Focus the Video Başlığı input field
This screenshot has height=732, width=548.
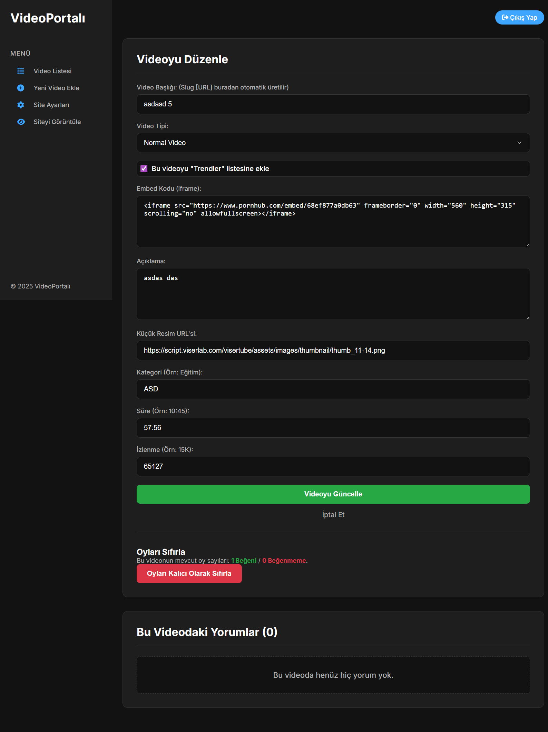pyautogui.click(x=333, y=104)
